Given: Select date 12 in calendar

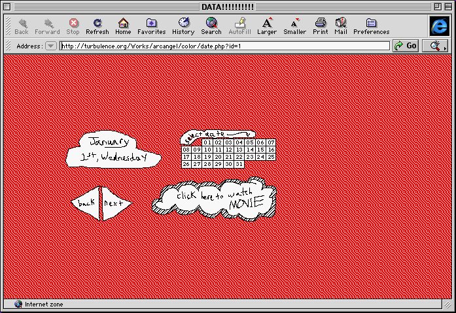Looking at the screenshot, I should [229, 150].
